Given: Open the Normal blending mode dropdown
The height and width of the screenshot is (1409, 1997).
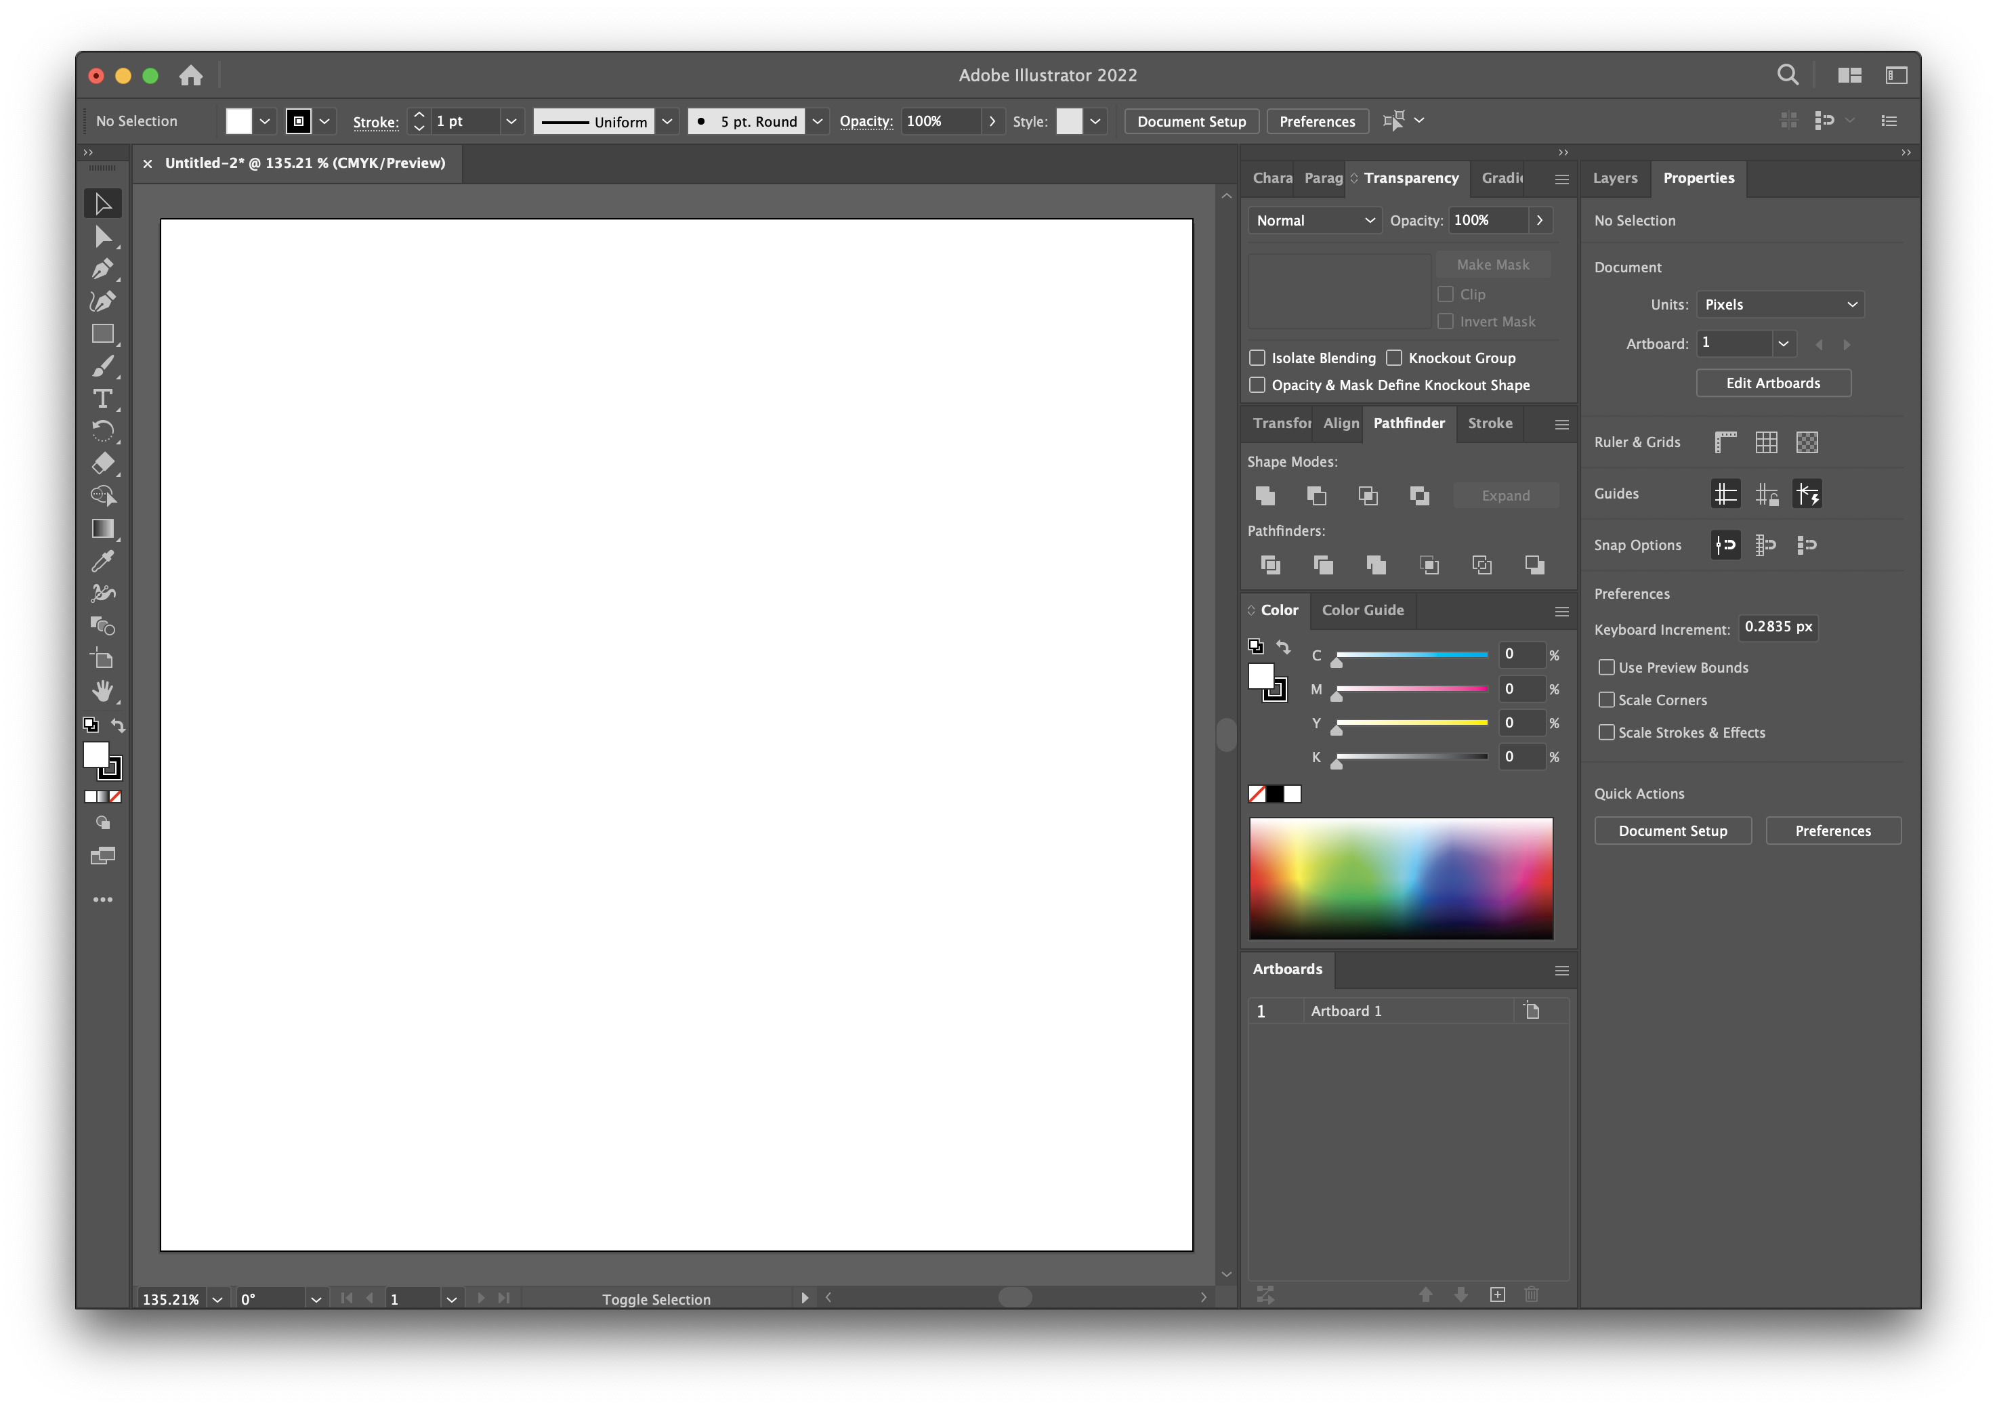Looking at the screenshot, I should coord(1314,220).
